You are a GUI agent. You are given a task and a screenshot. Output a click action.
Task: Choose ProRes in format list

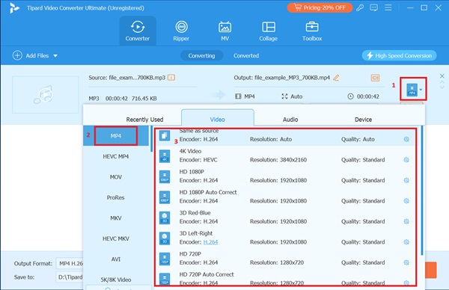[116, 197]
